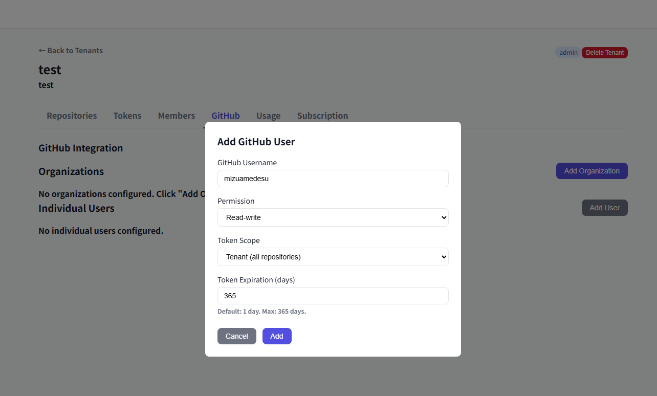Expand the Permission dropdown showing Read-write

click(333, 217)
